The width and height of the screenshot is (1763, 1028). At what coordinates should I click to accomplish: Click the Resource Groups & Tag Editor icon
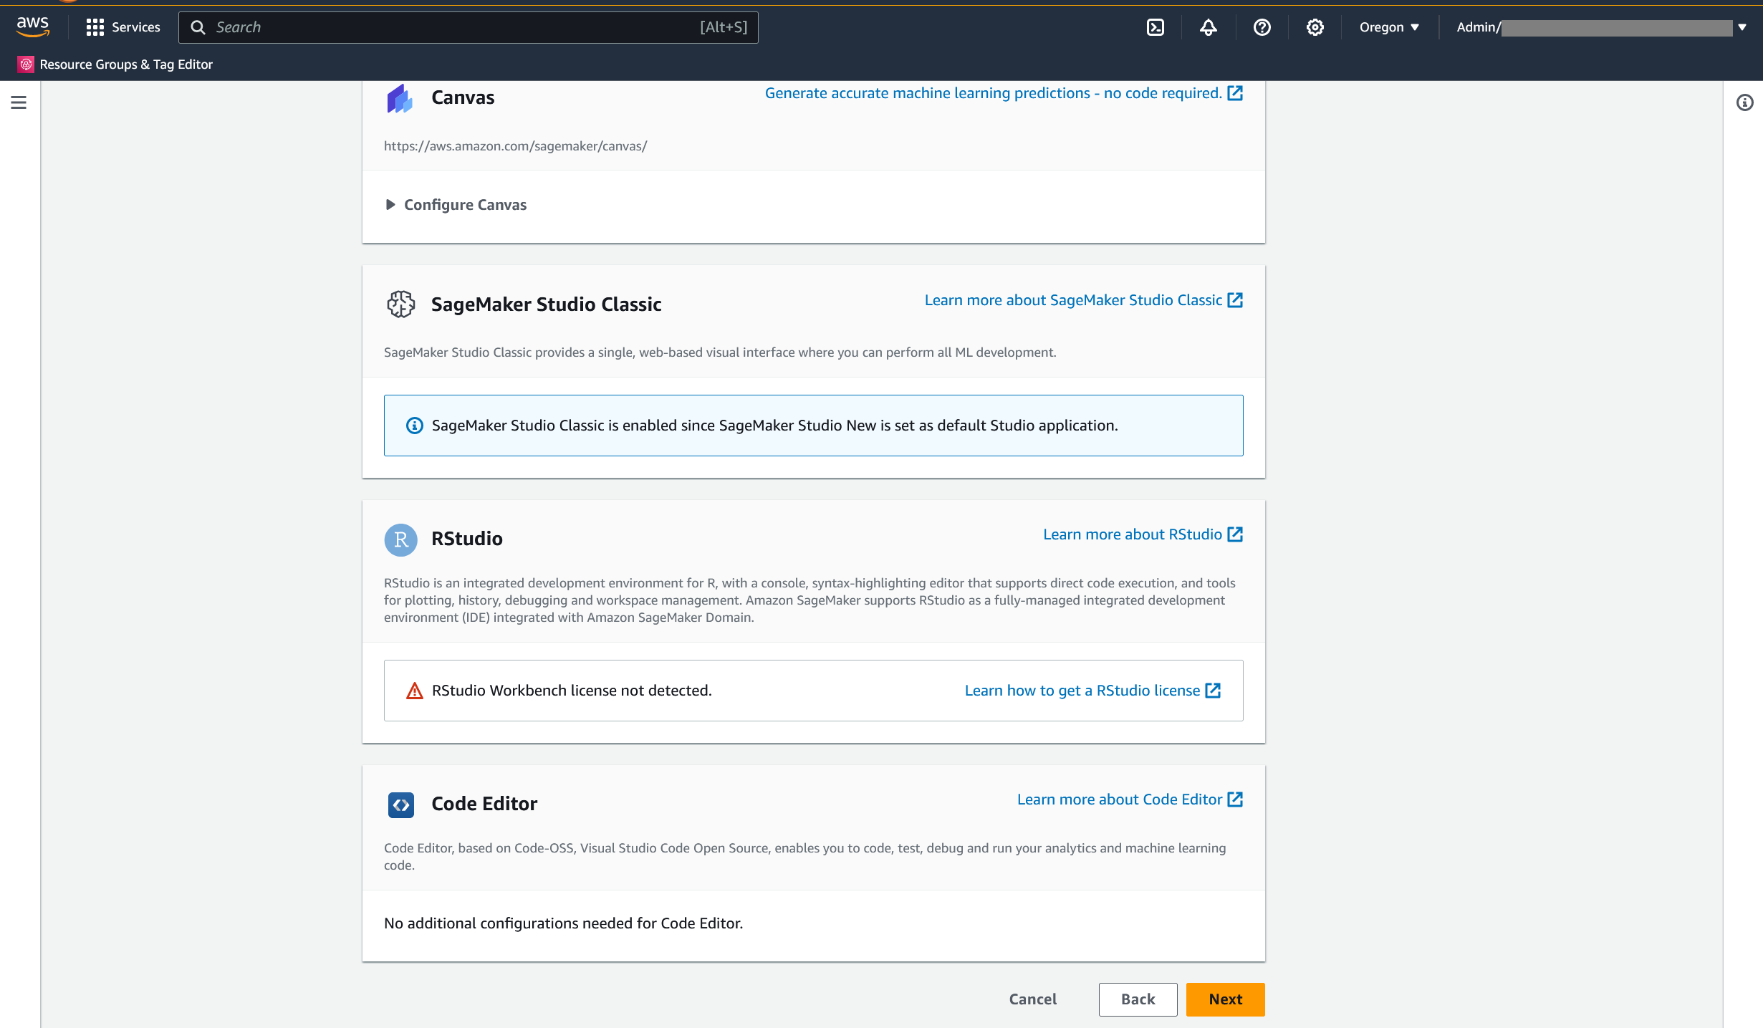[26, 64]
